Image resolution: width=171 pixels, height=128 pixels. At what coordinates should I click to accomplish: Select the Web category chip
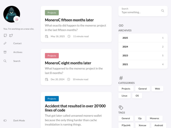(x=157, y=89)
